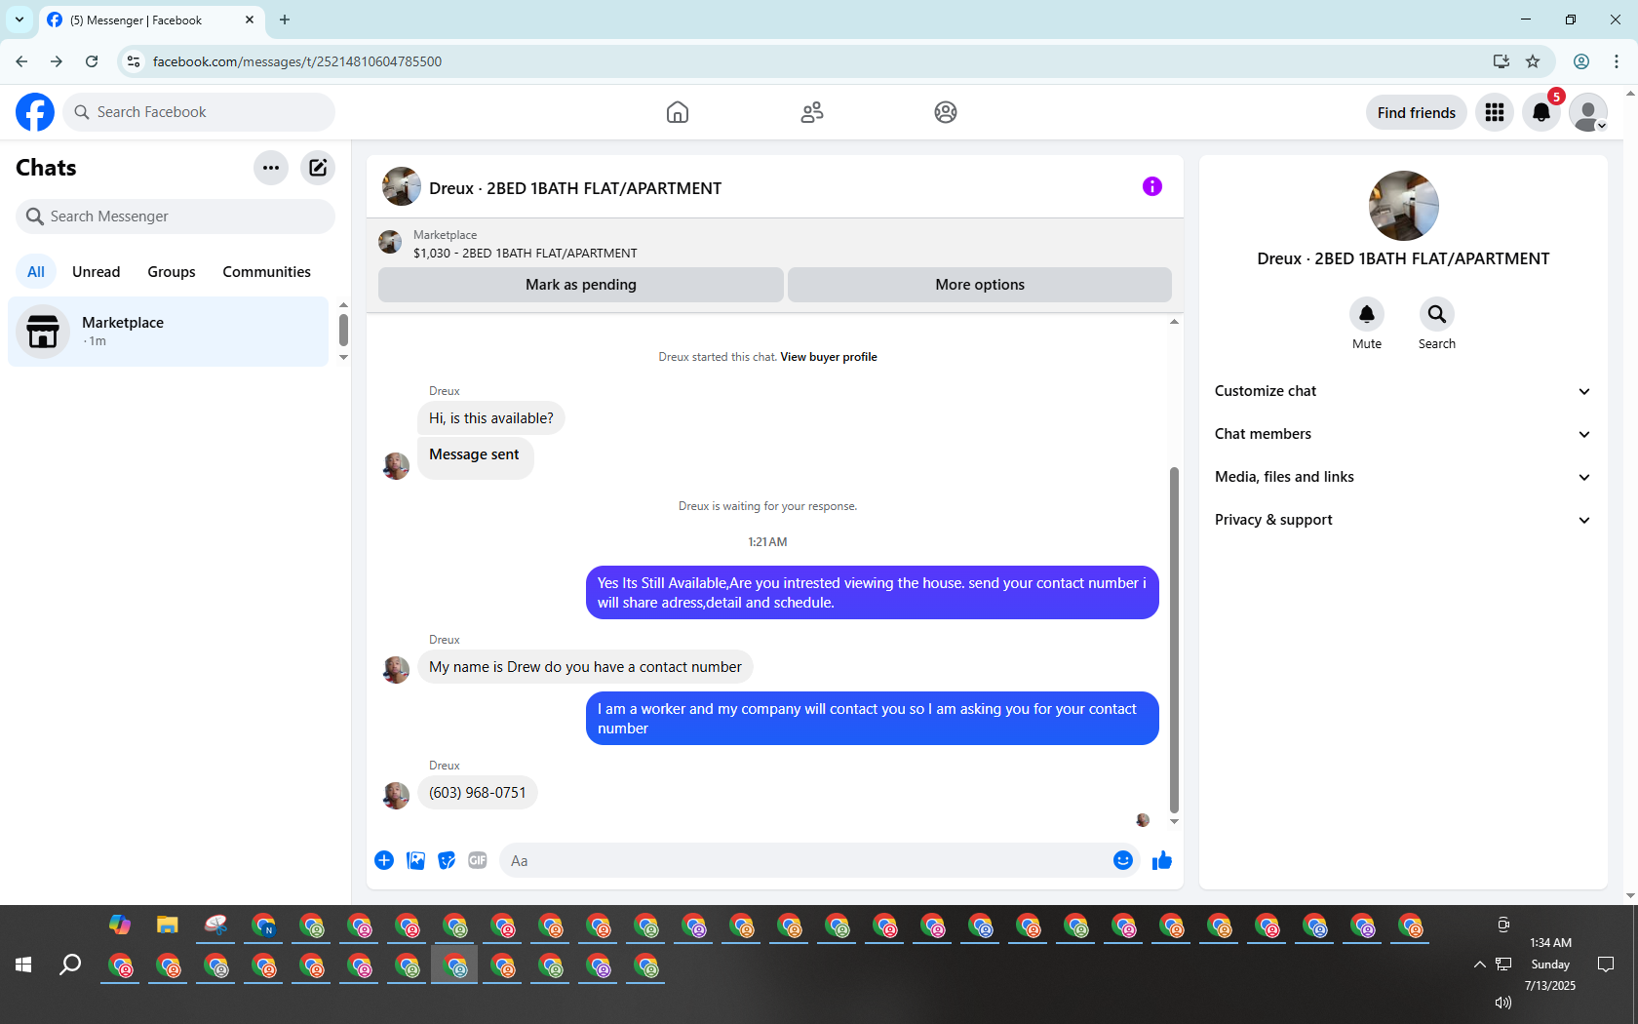
Task: Click the large listing thumbnail in right panel
Action: pyautogui.click(x=1404, y=206)
